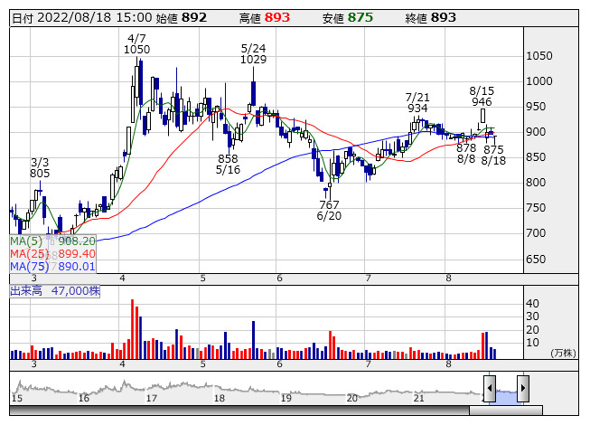Click the 高値 893 high price
The image size is (590, 425).
click(265, 18)
